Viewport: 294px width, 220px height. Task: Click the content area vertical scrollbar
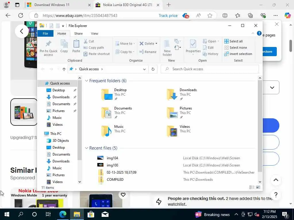pyautogui.click(x=260, y=126)
